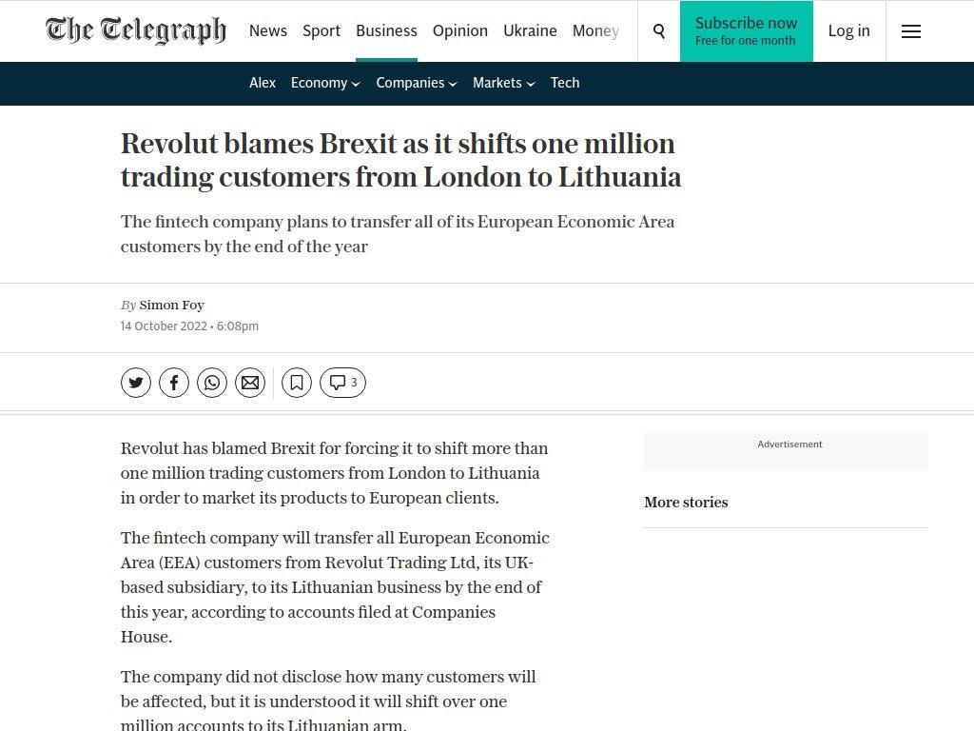Open the Ukraine news section
974x731 pixels.
click(530, 30)
